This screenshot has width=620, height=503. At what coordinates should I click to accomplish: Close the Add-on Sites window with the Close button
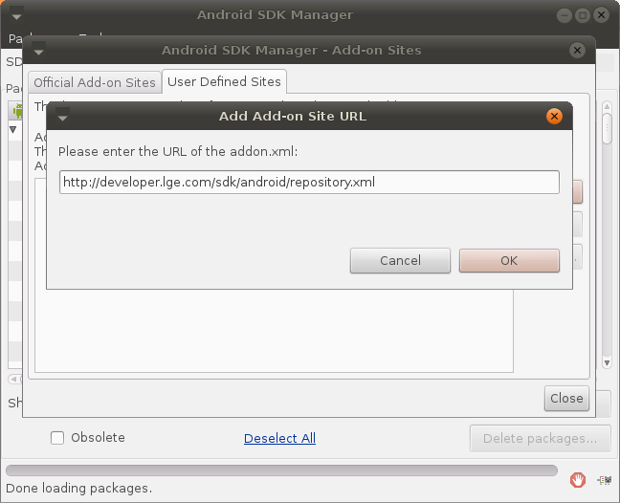pos(566,398)
